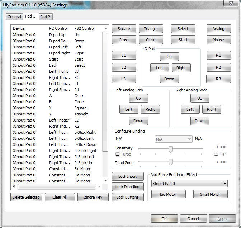The height and width of the screenshot is (228, 241).
Task: Click the Square binding button
Action: click(124, 29)
